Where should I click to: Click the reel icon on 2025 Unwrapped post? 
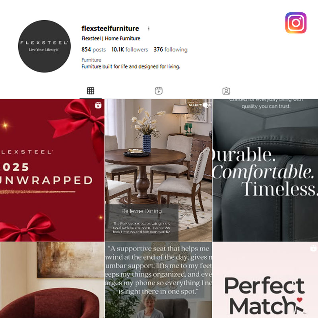[x=98, y=105]
